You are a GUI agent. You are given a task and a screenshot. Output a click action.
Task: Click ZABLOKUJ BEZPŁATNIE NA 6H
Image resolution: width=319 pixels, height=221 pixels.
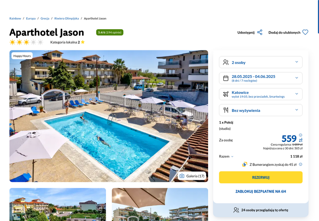click(x=261, y=191)
